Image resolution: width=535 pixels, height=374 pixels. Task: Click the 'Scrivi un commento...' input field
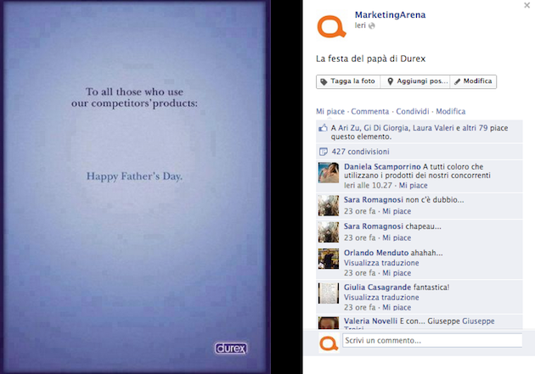[x=432, y=341]
